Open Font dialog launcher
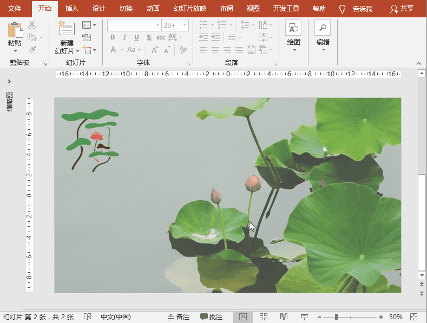Screen dimensions: 427x323 [188, 63]
